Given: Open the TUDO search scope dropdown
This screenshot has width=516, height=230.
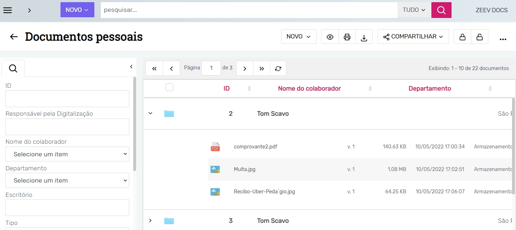Looking at the screenshot, I should [x=414, y=10].
